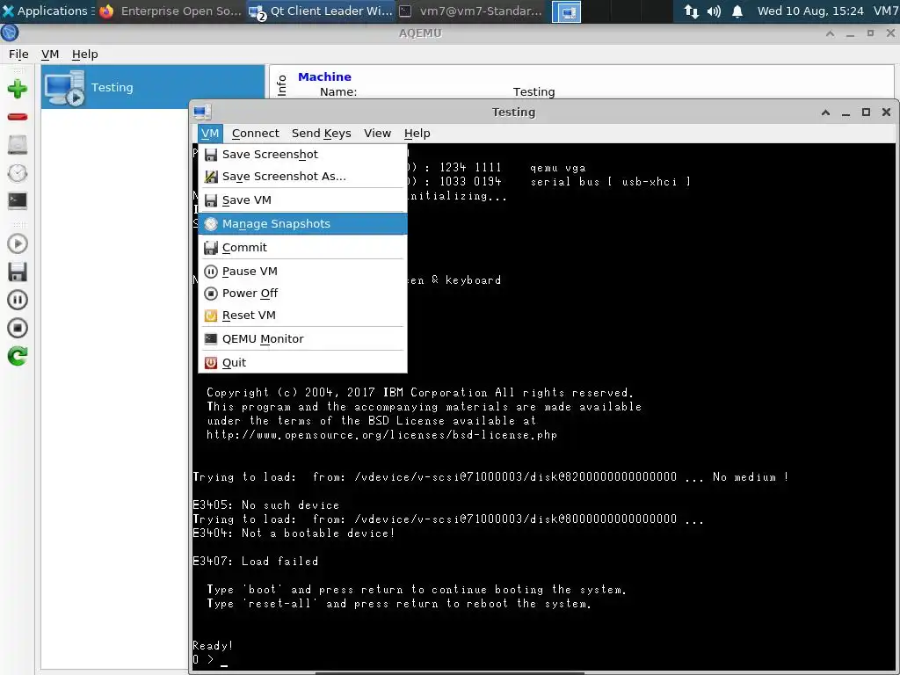Open File menu in AQEMU window
The width and height of the screenshot is (900, 675).
coord(18,54)
